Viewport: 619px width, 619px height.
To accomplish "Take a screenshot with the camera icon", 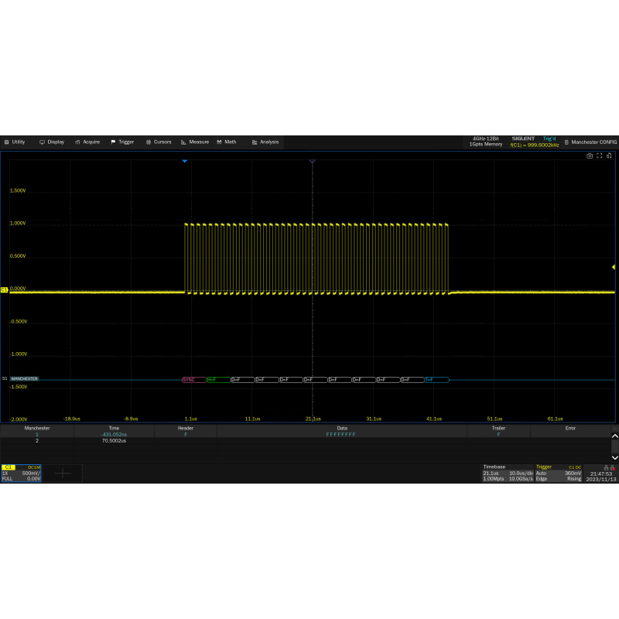I will (x=590, y=156).
